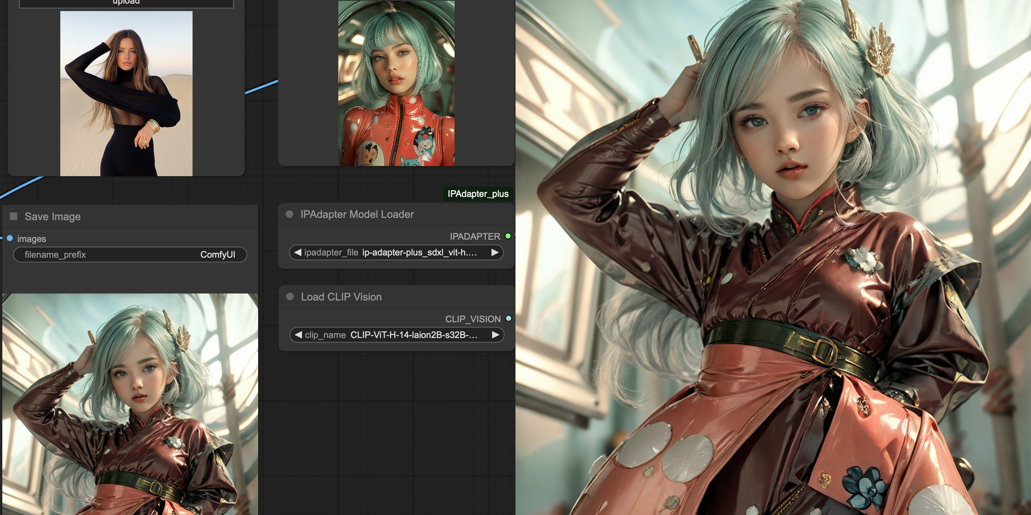Image resolution: width=1031 pixels, height=515 pixels.
Task: Click the CLIP_VISION output socket
Action: pyautogui.click(x=508, y=318)
